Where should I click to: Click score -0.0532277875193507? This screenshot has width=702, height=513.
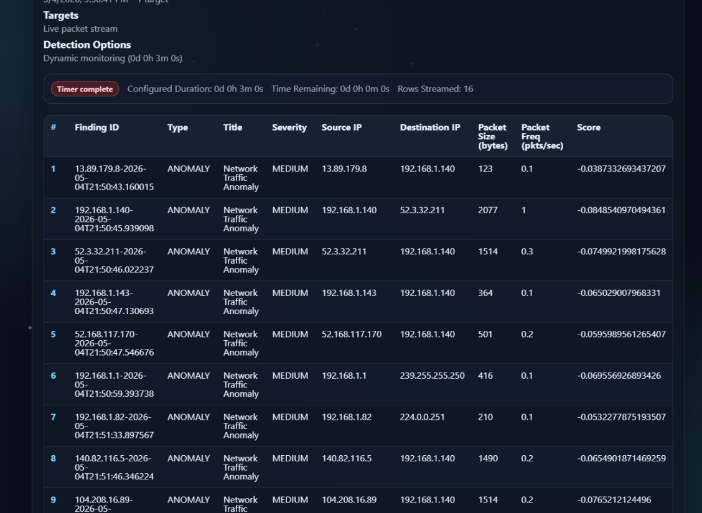click(622, 417)
